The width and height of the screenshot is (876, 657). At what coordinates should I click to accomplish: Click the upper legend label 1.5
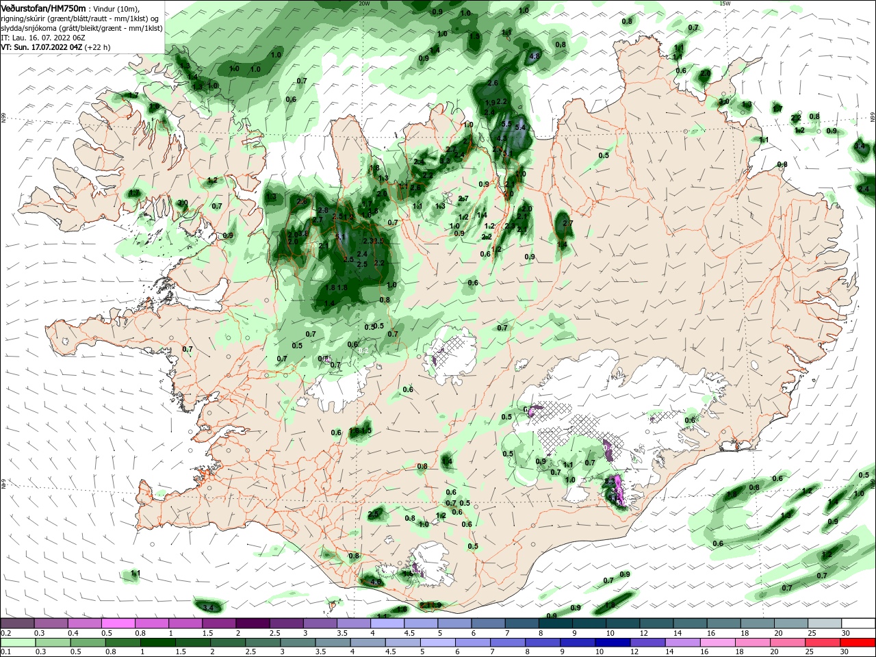(x=207, y=633)
